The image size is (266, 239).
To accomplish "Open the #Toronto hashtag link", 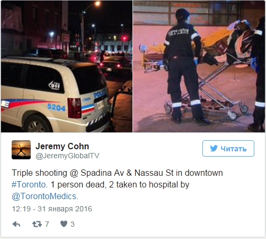I will 30,185.
